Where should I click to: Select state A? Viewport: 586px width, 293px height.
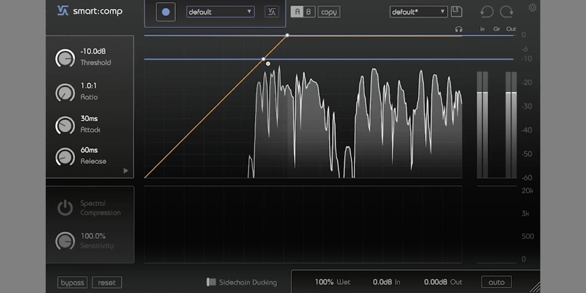click(x=297, y=12)
